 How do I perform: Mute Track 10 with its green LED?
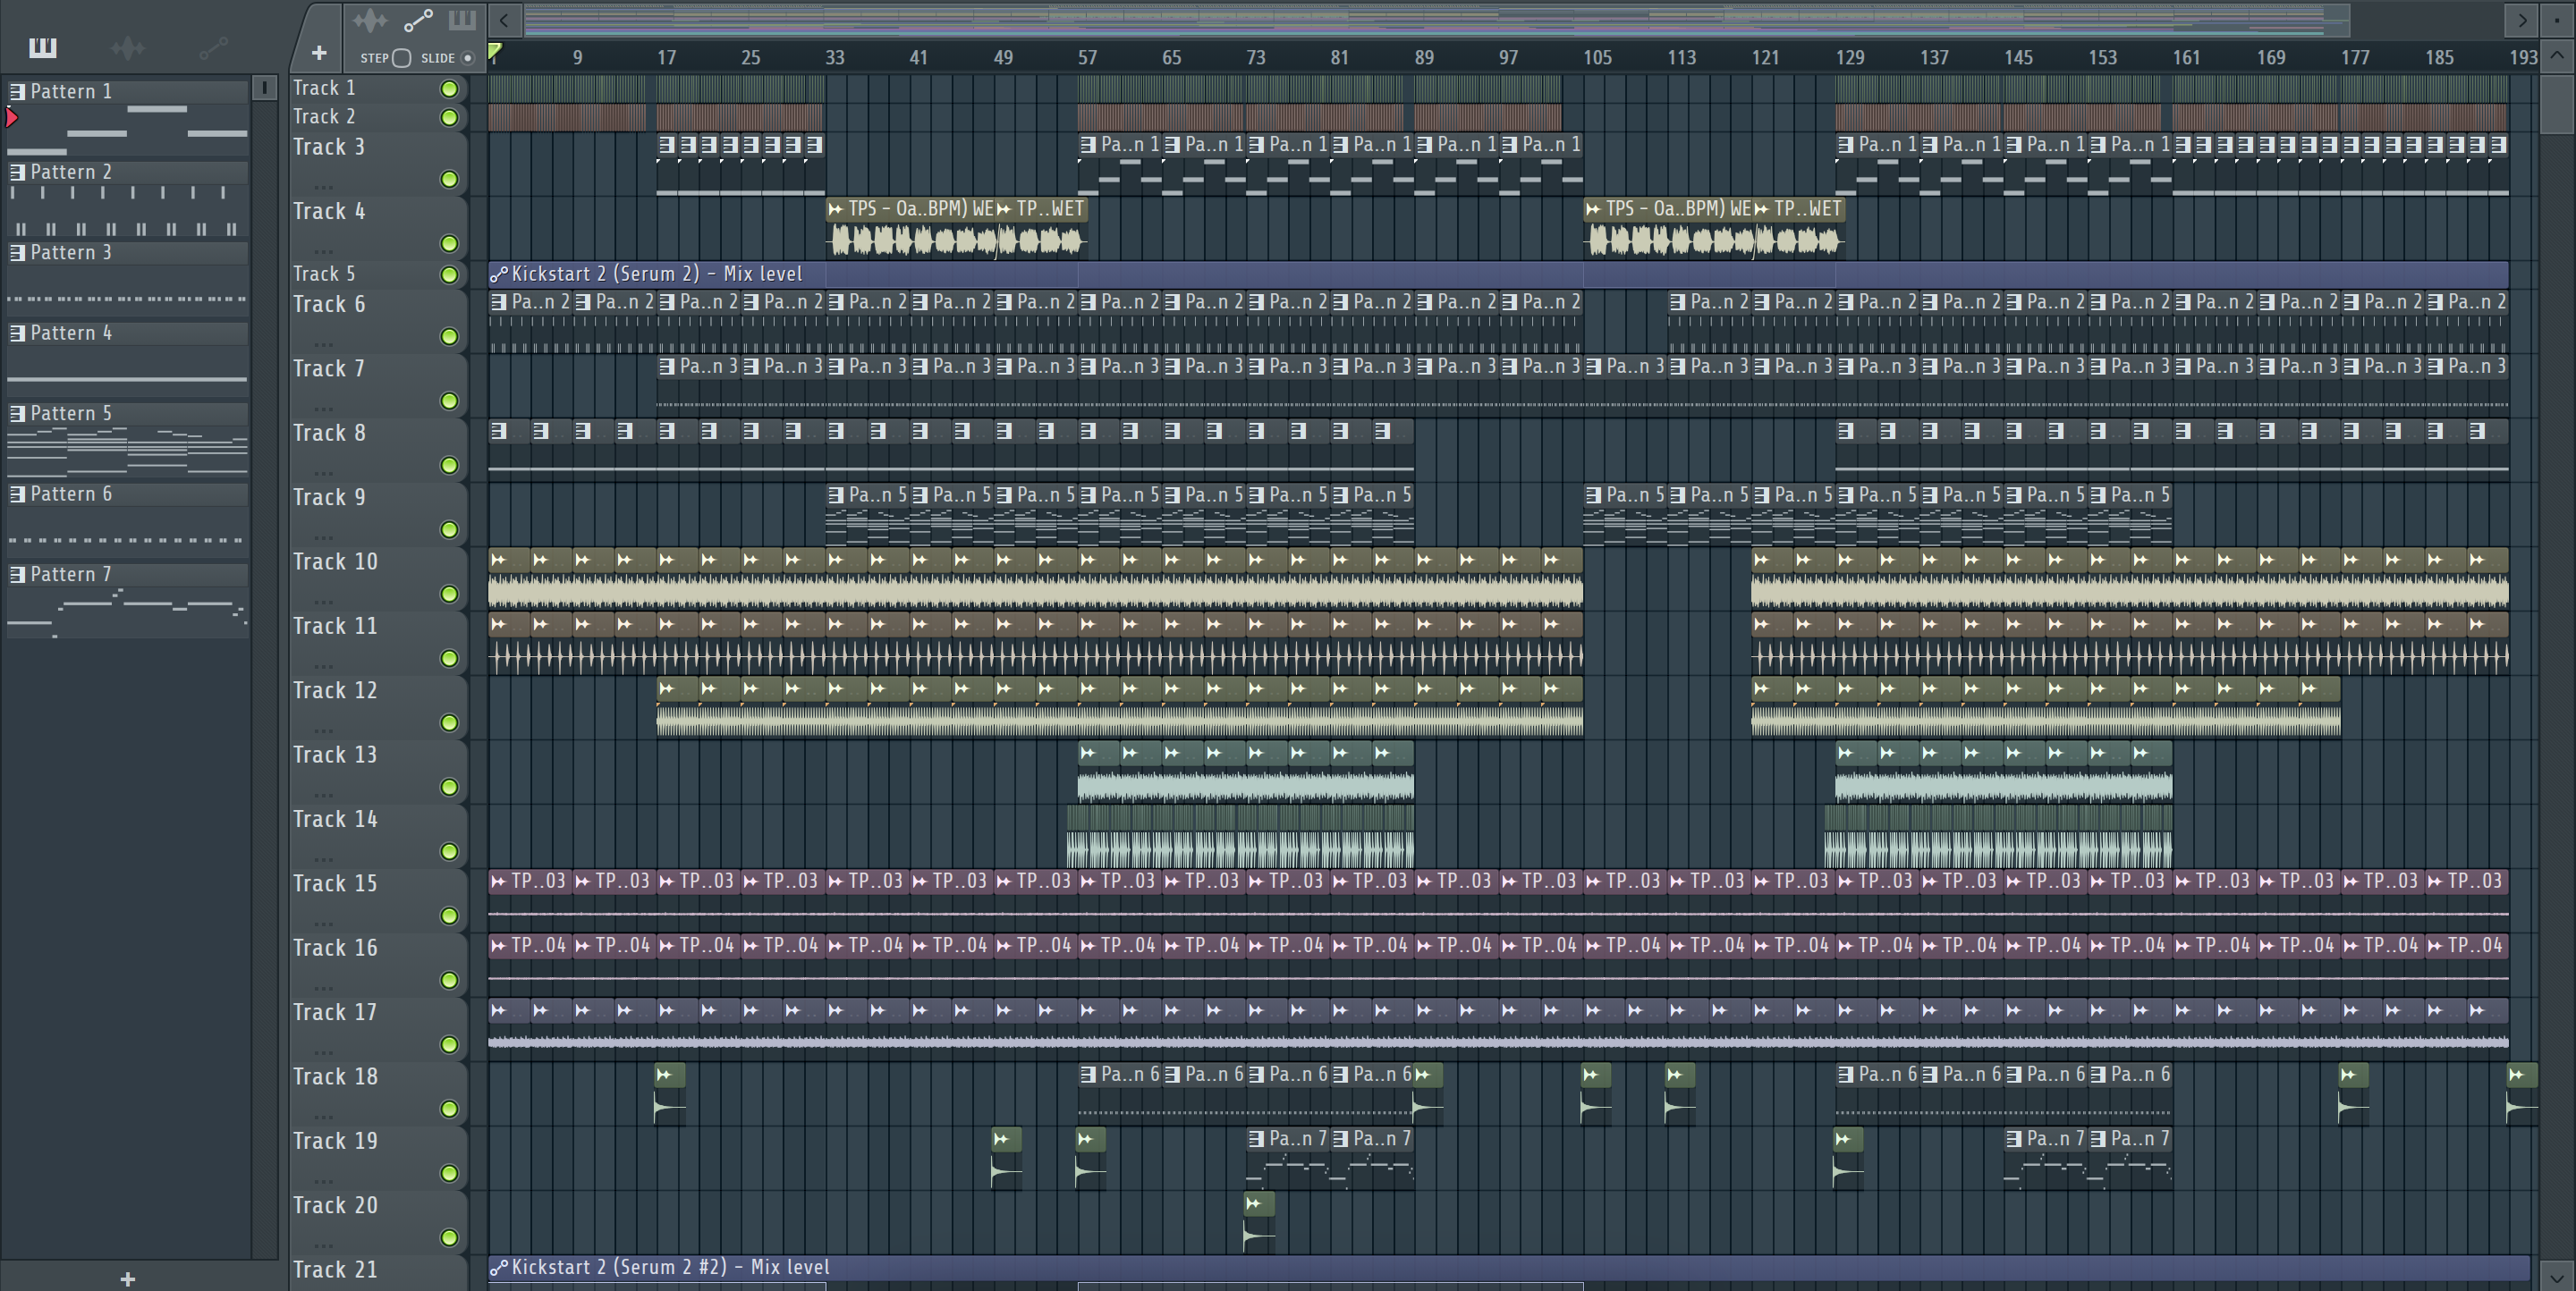coord(450,595)
